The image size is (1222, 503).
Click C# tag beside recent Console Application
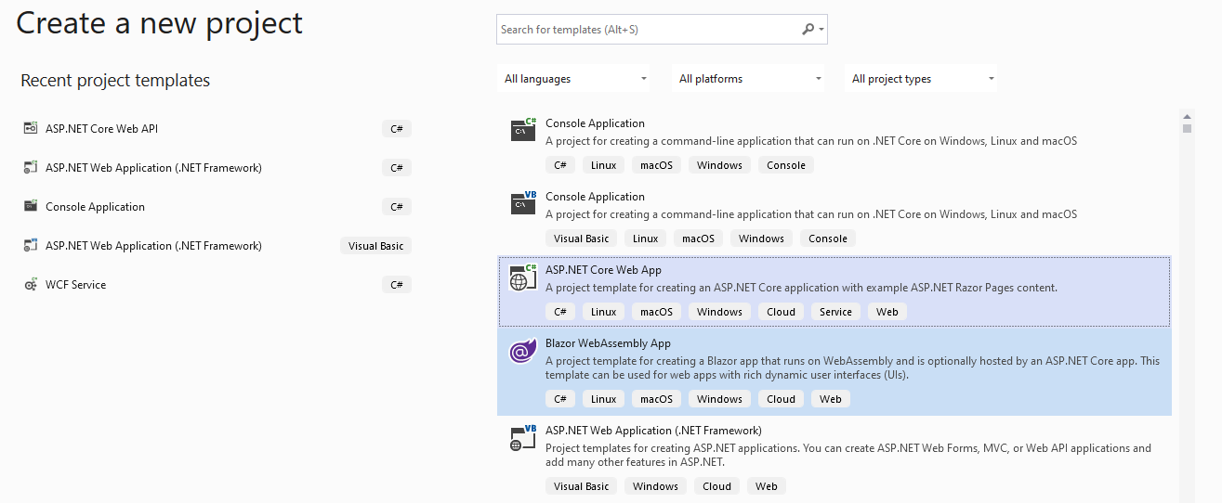click(x=397, y=207)
